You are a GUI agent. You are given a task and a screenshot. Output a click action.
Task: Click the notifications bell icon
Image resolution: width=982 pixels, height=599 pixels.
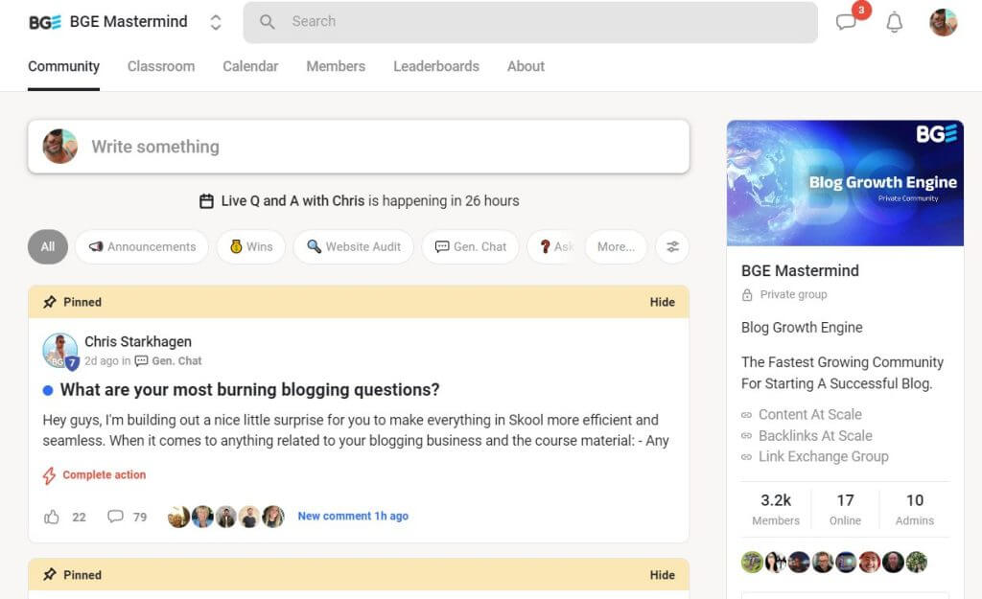coord(894,22)
